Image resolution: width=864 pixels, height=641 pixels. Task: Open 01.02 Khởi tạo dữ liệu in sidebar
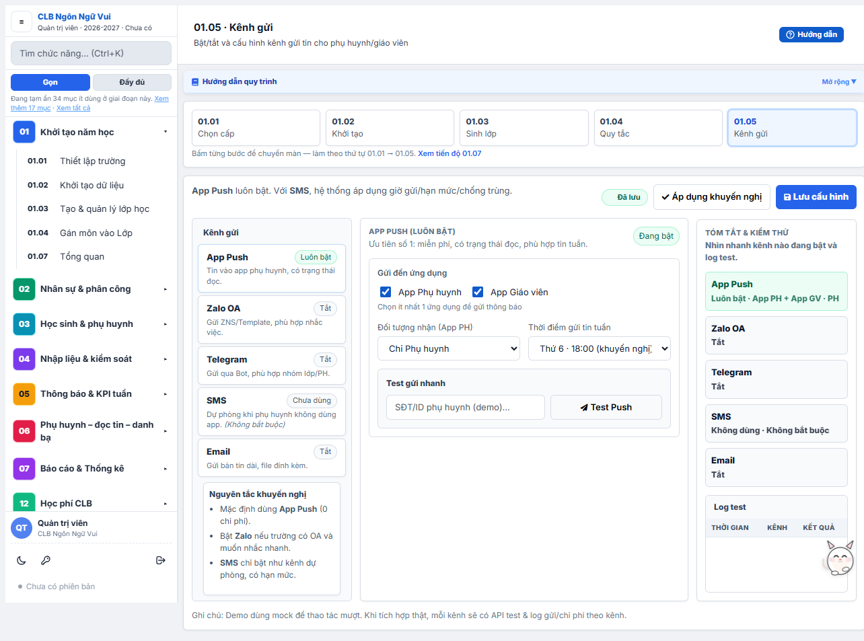click(94, 185)
